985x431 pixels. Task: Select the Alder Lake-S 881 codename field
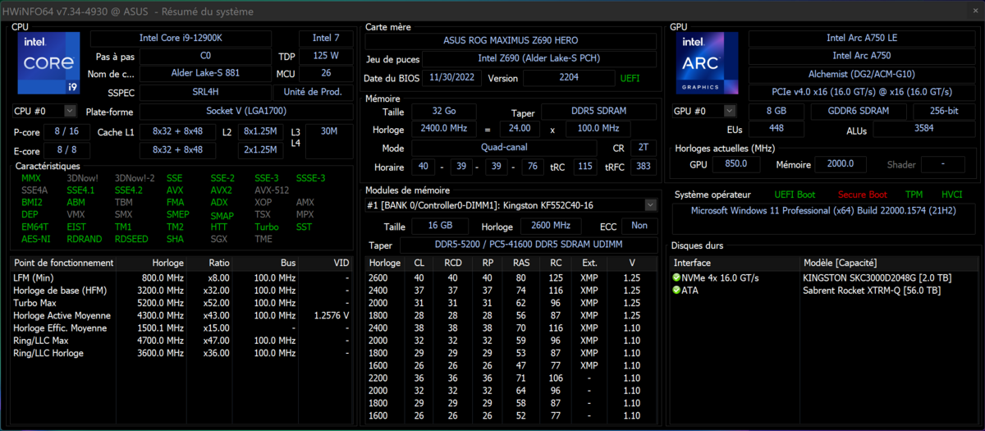205,73
